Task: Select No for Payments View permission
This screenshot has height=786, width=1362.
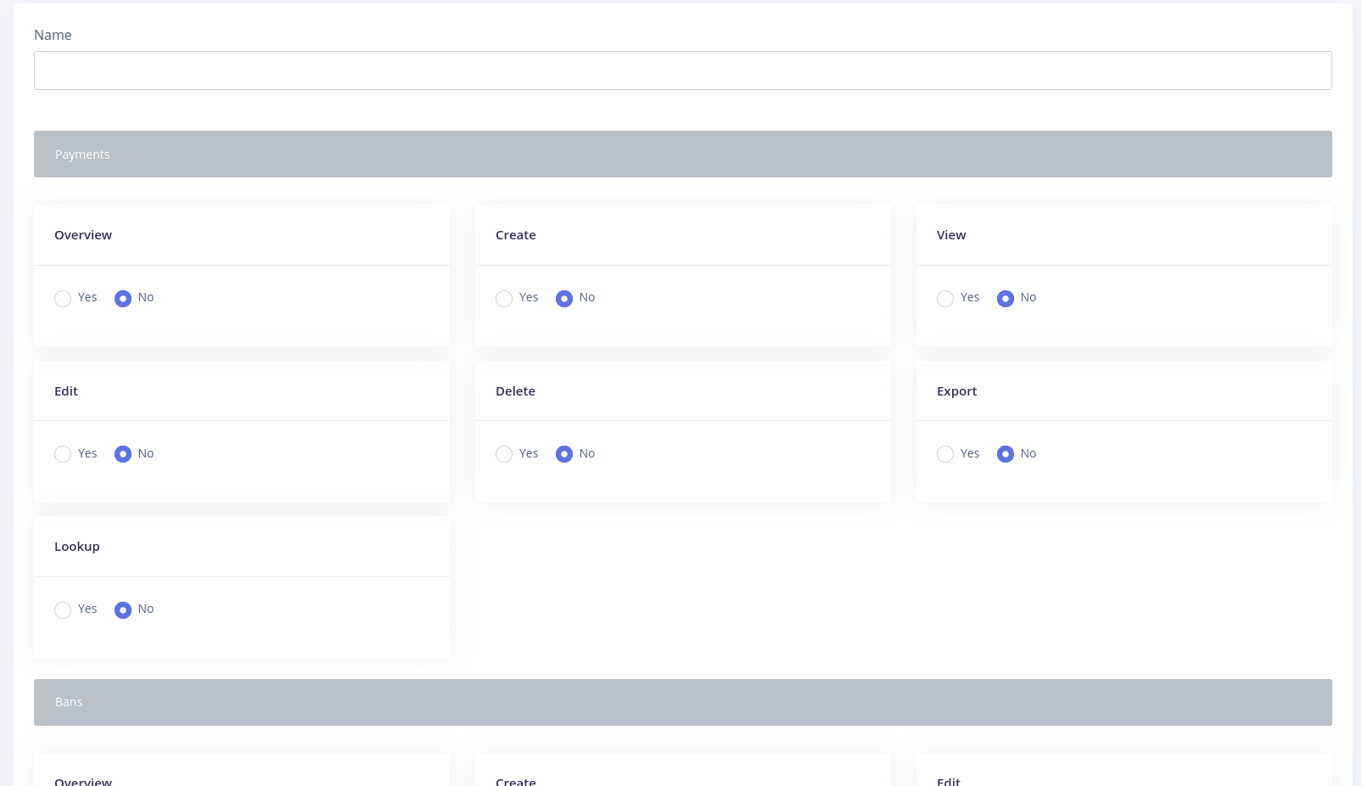Action: pyautogui.click(x=1006, y=299)
